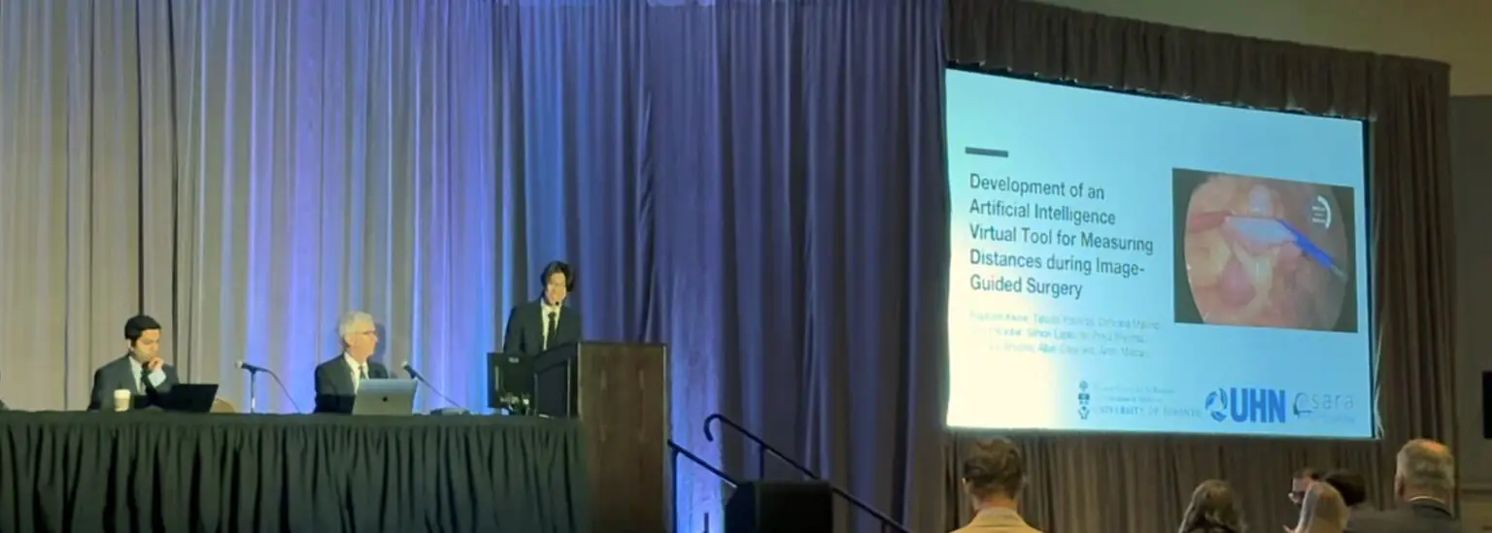
Task: Click the silver laptop on the table
Action: click(384, 396)
